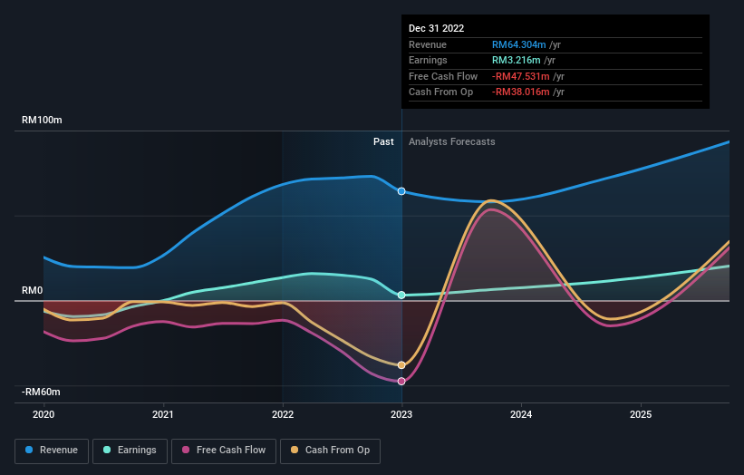
Task: Click the RM3.216m earnings value
Action: pos(517,60)
